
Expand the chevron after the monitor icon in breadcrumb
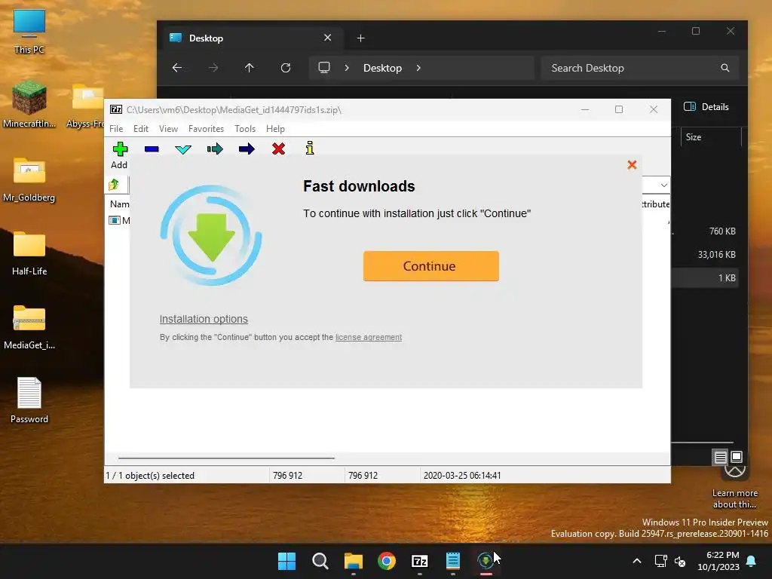click(x=347, y=68)
